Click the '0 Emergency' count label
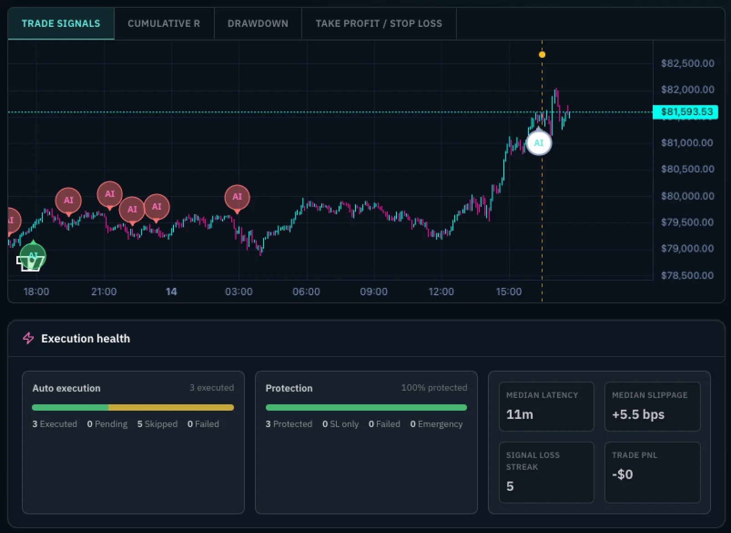731x533 pixels. pos(436,424)
